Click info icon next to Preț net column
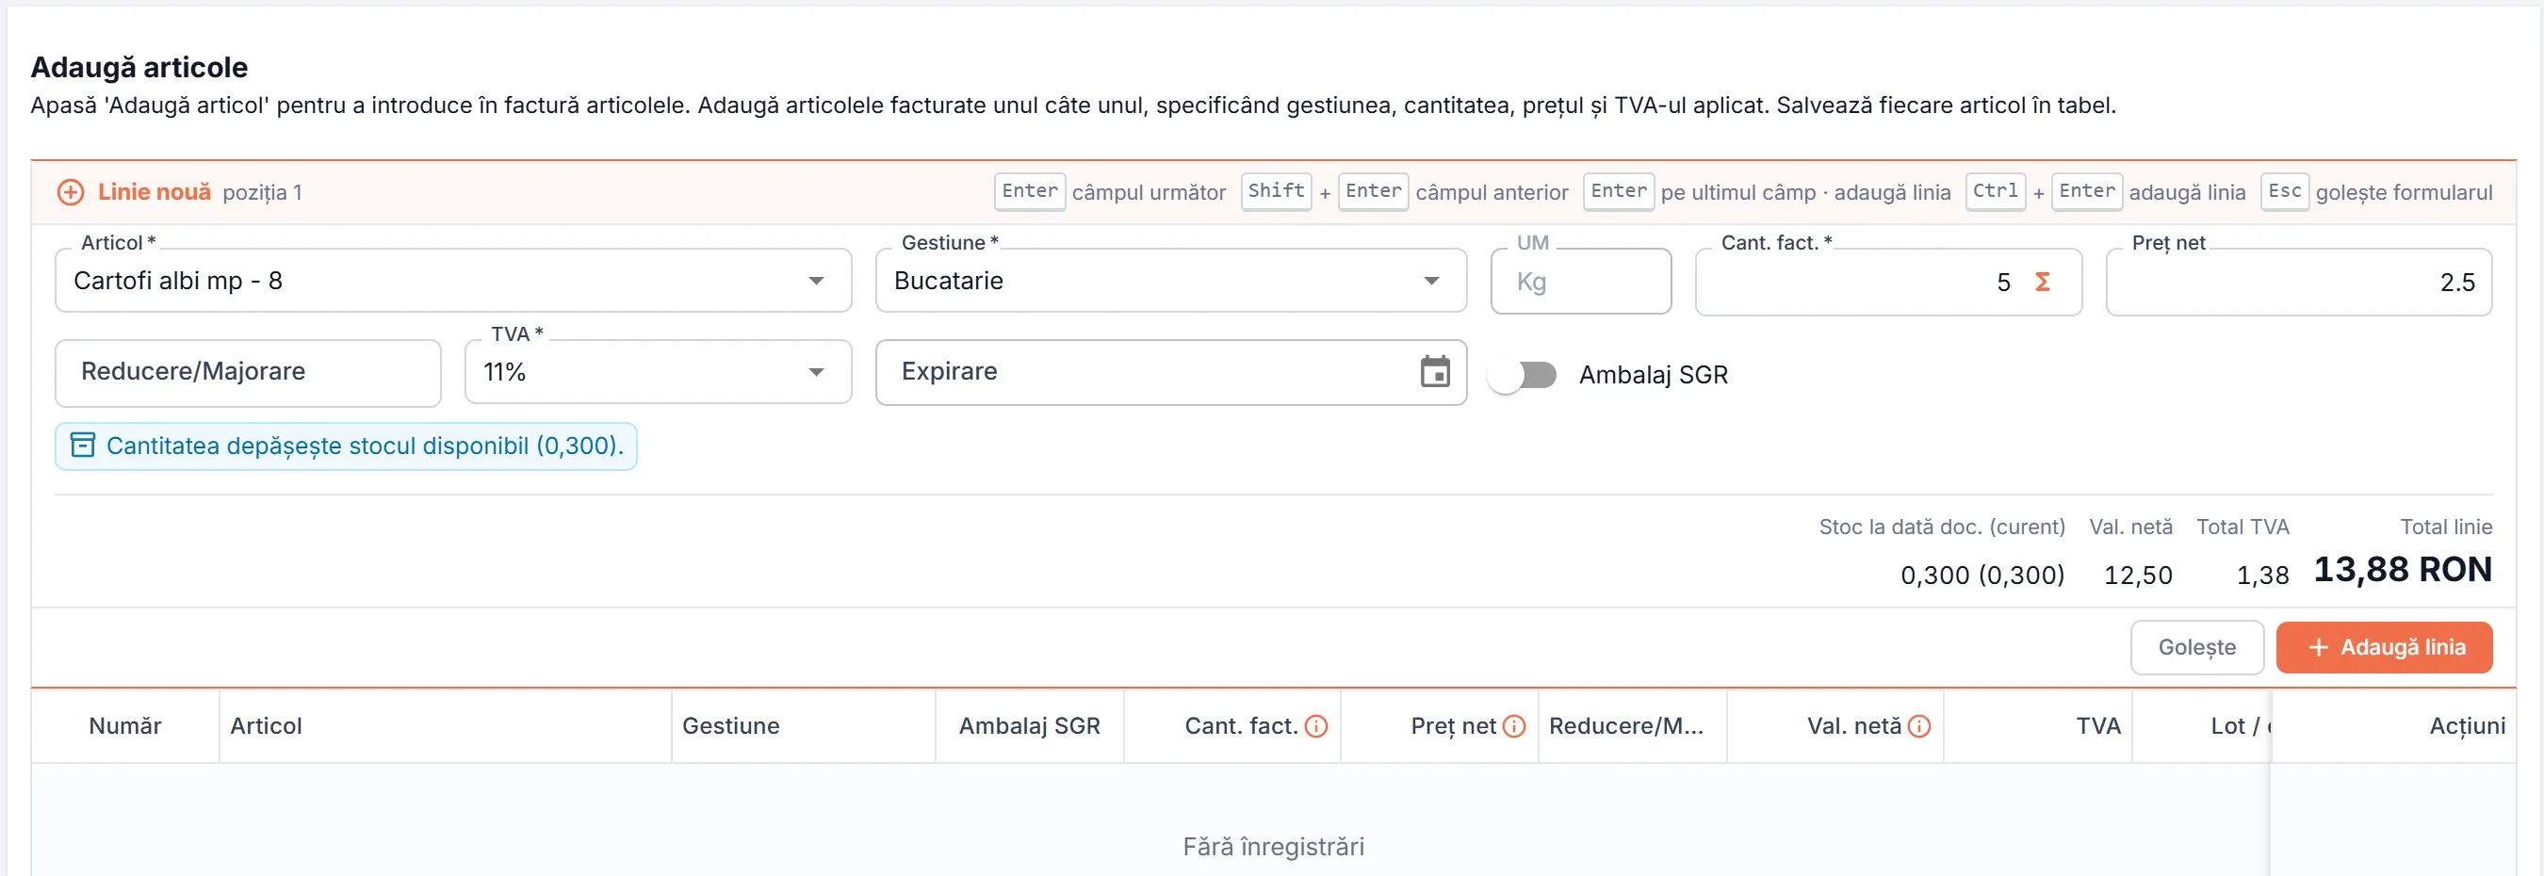 click(1514, 726)
